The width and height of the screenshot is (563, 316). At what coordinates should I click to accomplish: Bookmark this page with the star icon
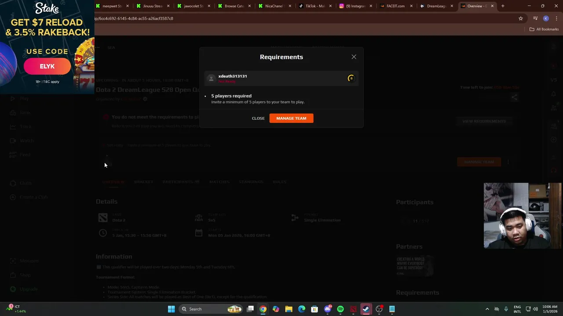(521, 18)
